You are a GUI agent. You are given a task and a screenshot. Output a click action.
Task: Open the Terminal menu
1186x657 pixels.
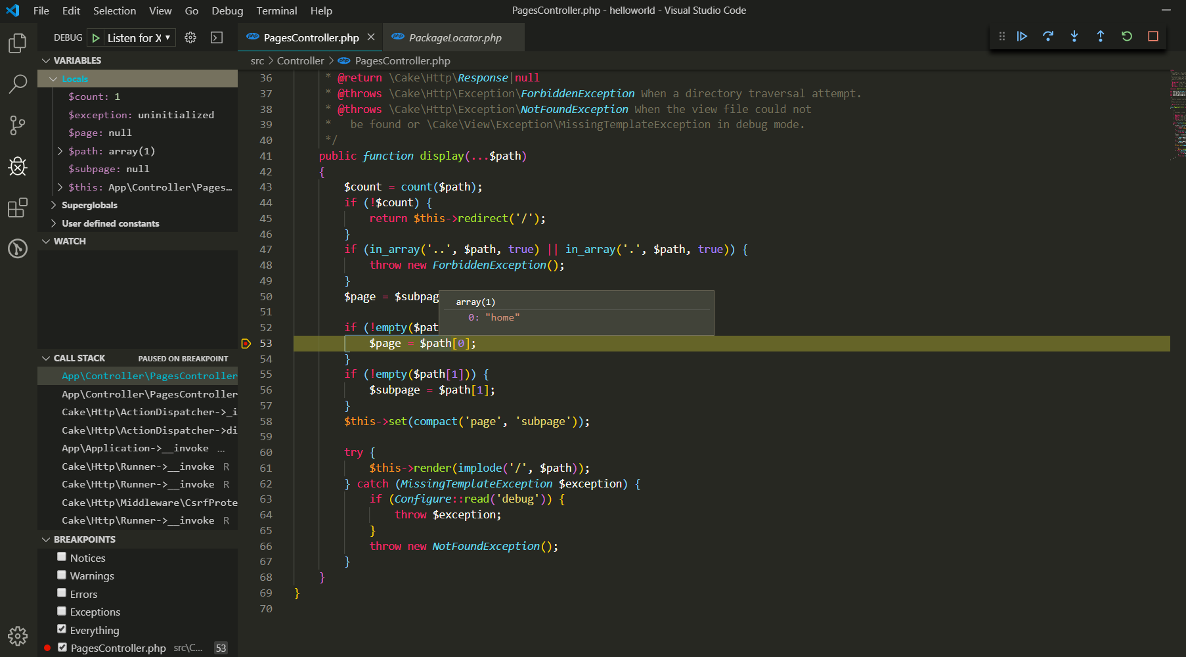coord(276,11)
